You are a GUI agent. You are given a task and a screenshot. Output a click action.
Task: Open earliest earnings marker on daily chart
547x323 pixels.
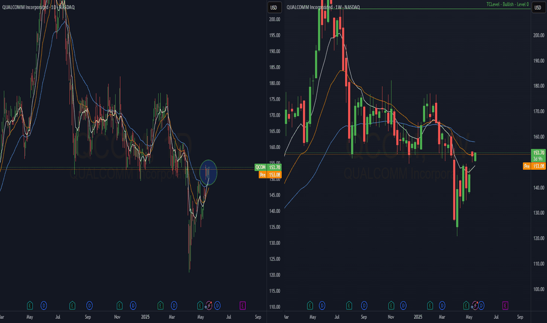30,305
